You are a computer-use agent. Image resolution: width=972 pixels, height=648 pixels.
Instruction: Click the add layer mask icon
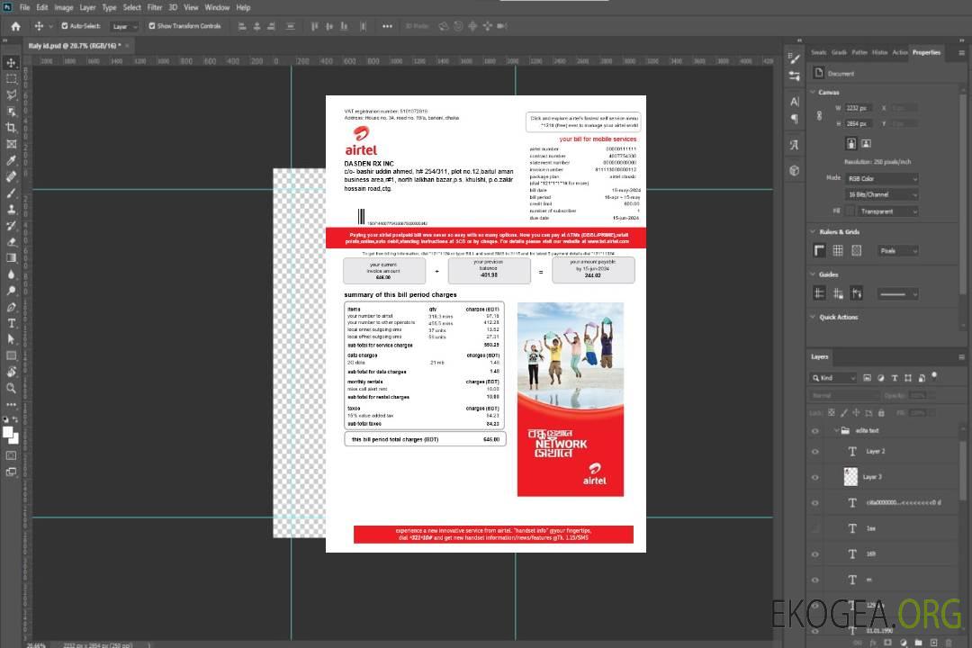887,643
